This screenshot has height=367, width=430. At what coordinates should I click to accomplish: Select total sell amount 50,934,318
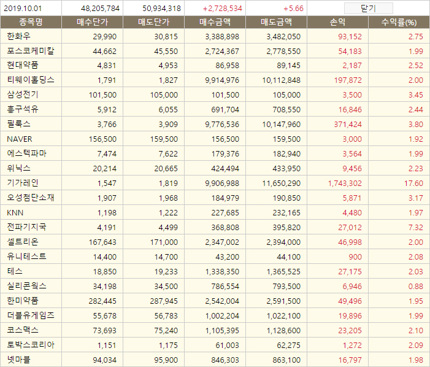(x=161, y=9)
